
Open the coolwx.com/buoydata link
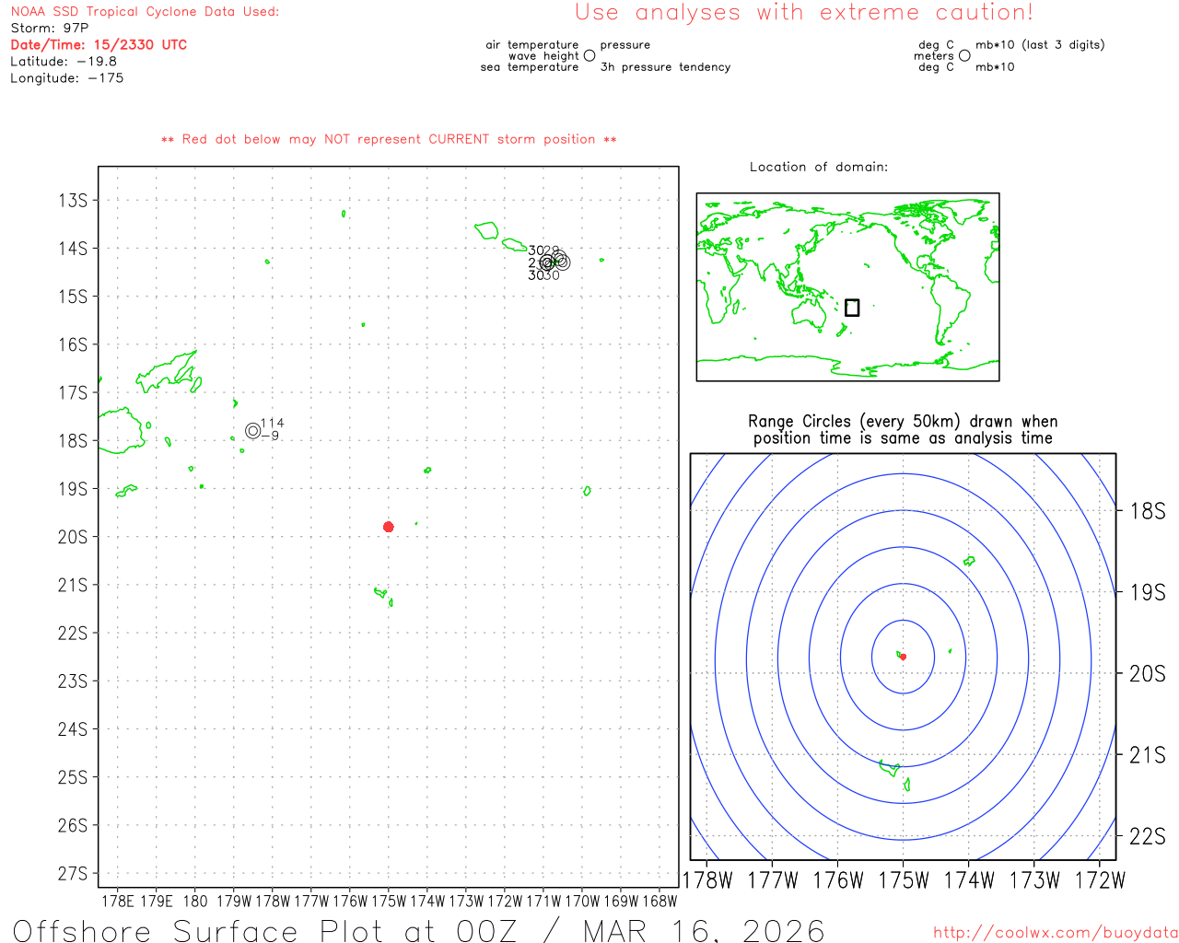1056,933
